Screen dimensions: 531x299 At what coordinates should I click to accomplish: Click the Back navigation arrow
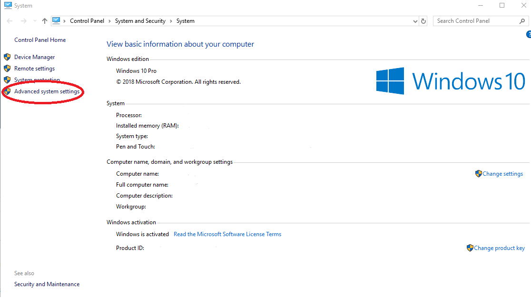(x=10, y=21)
